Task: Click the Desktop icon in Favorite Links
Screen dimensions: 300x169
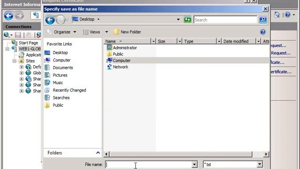Action: [47, 53]
